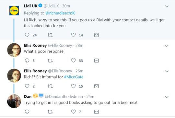This screenshot has width=175, height=118.
Task: Open Ellis Rooney profile name at 28m tweet
Action: (x=35, y=45)
